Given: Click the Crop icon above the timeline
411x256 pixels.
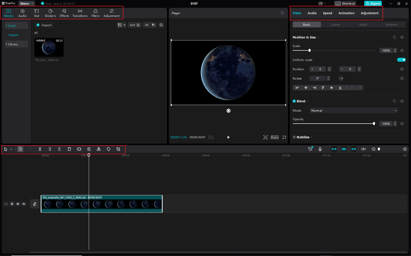Looking at the screenshot, I should pos(118,149).
